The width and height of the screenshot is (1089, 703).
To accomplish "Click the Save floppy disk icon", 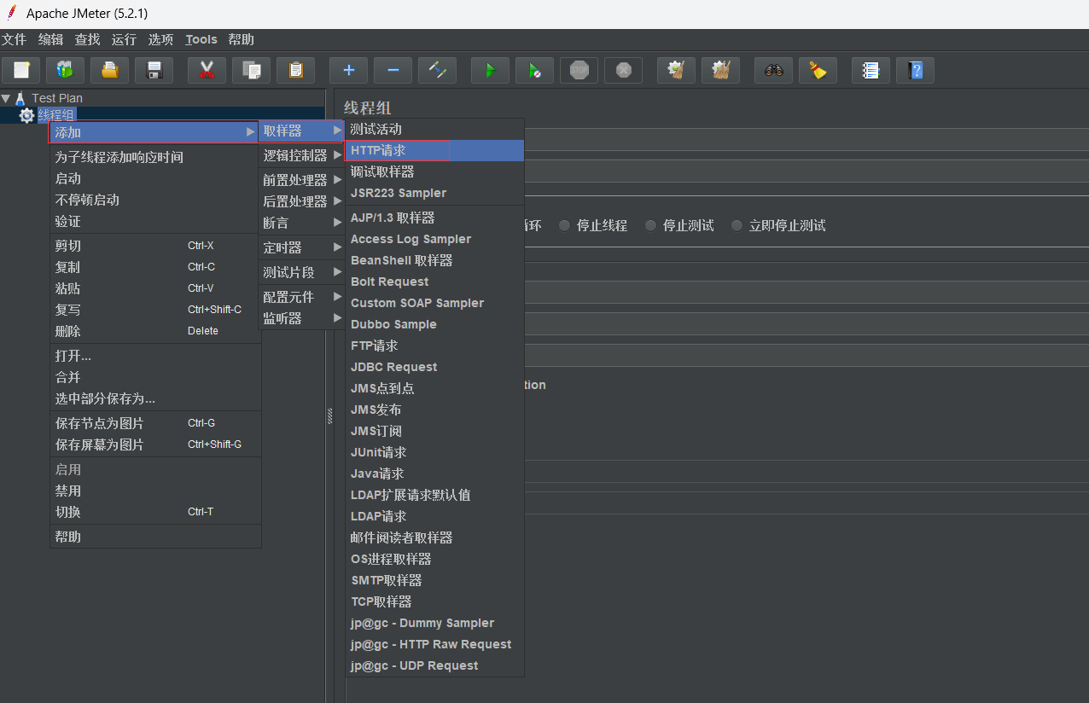I will [x=154, y=70].
